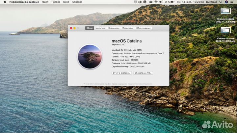
Task: Click the Отчет о системе button
Action: coord(121,73)
